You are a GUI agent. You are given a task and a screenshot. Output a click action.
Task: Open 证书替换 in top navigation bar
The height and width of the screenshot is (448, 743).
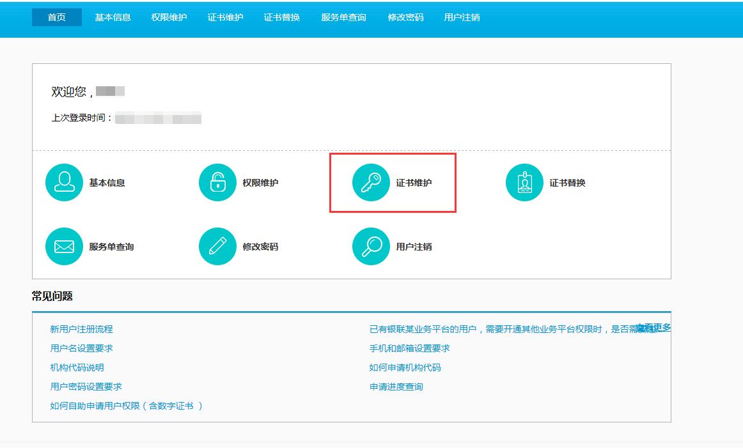pyautogui.click(x=282, y=17)
